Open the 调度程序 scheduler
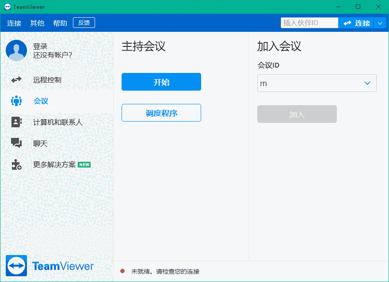The image size is (389, 282). [161, 113]
